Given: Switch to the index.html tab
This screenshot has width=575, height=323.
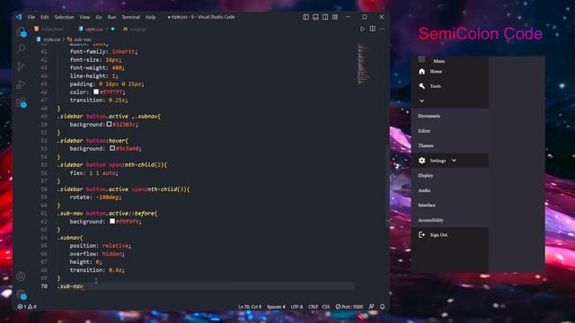Looking at the screenshot, I should pyautogui.click(x=49, y=29).
